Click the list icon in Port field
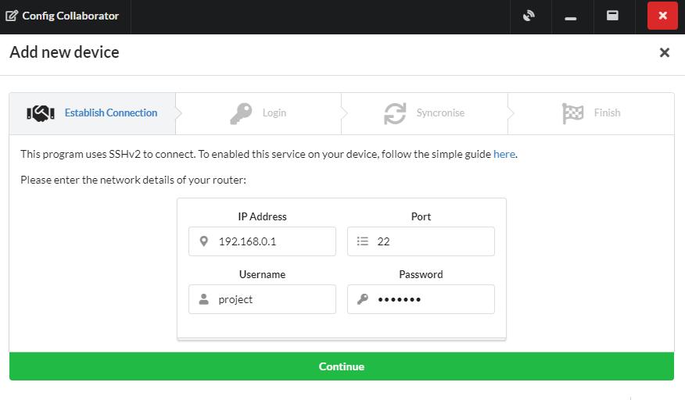Image resolution: width=685 pixels, height=400 pixels. 363,241
